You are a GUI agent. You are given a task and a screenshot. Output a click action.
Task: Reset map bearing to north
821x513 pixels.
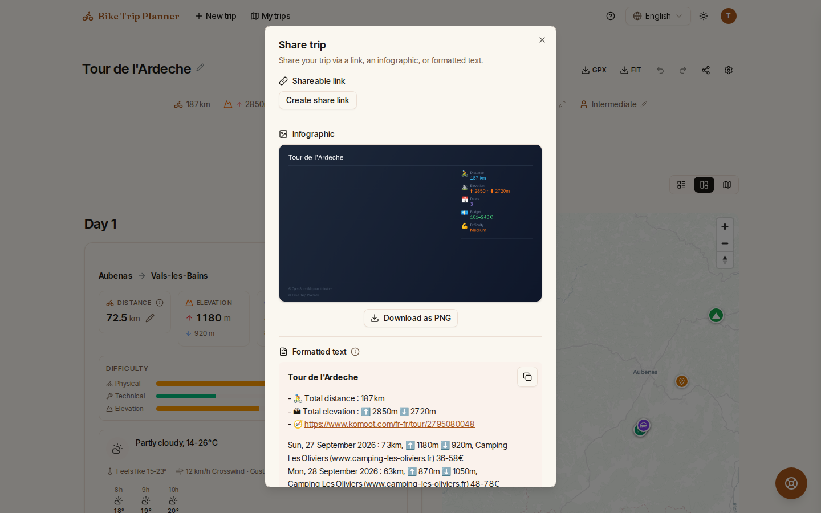pyautogui.click(x=725, y=260)
